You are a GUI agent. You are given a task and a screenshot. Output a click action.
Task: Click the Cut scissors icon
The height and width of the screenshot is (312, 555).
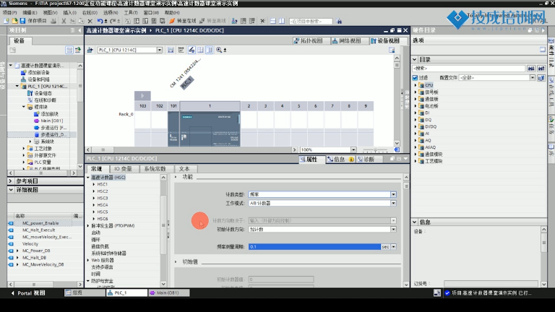coord(64,21)
